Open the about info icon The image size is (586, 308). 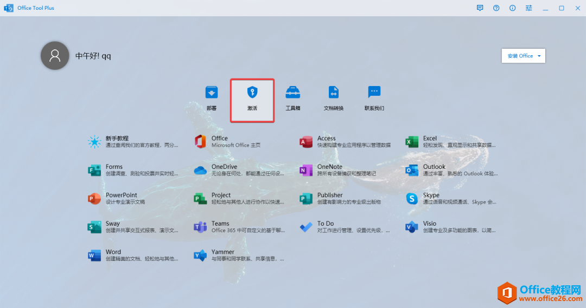click(512, 8)
